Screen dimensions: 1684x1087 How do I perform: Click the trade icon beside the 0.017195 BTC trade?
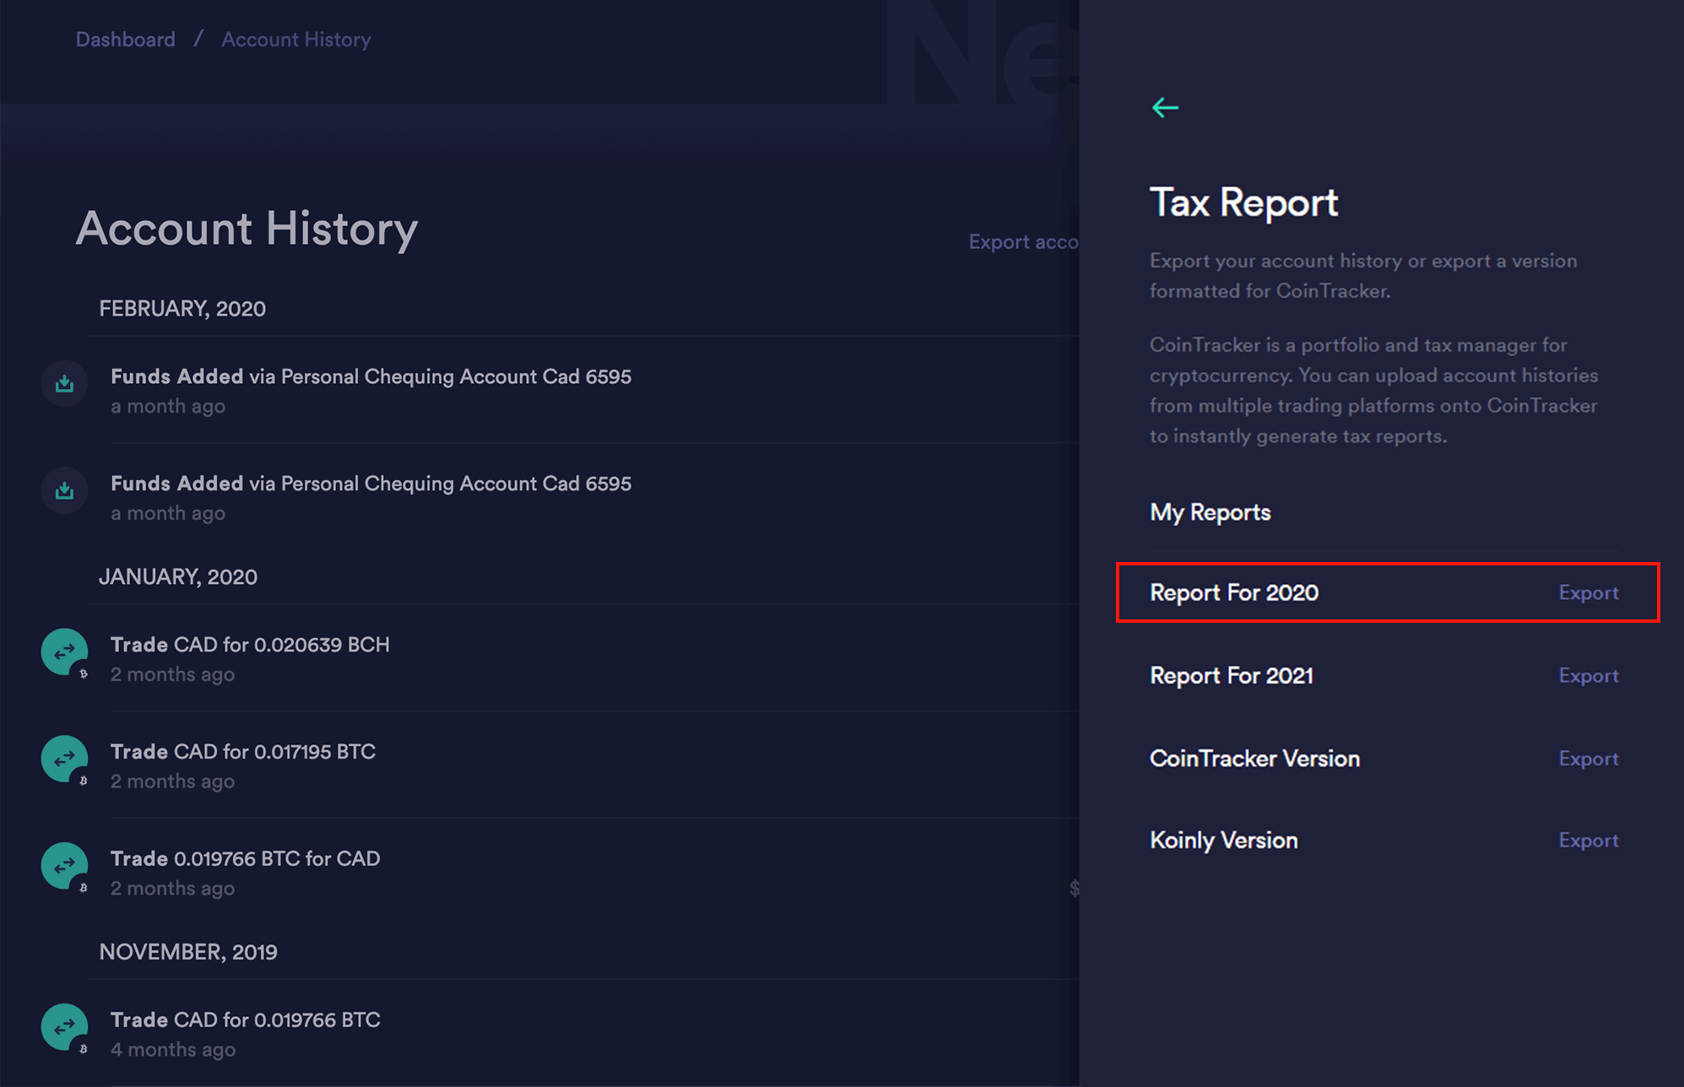64,759
